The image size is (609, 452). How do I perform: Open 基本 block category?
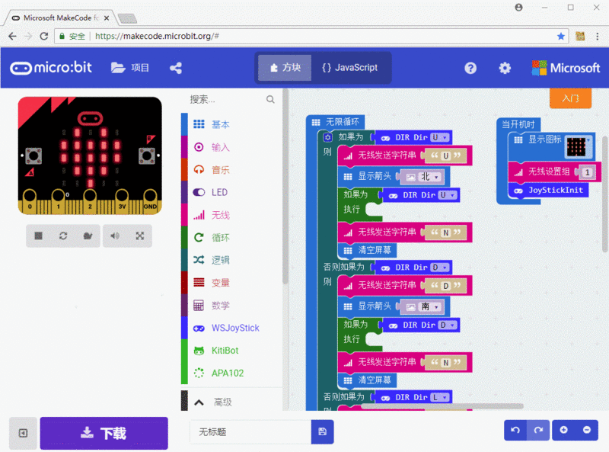pyautogui.click(x=232, y=124)
